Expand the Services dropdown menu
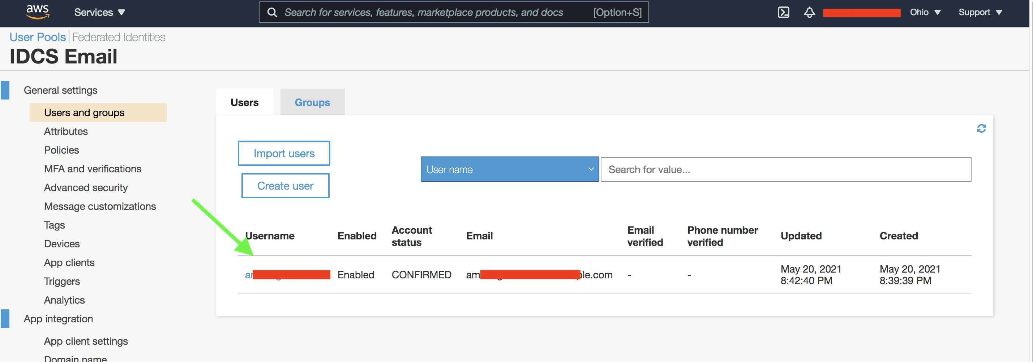1033x362 pixels. point(99,12)
